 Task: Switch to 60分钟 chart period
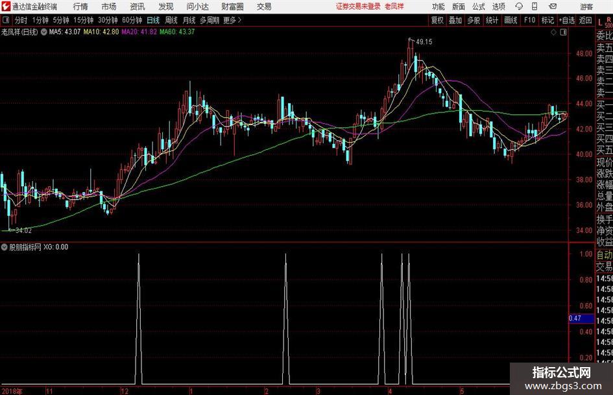132,20
